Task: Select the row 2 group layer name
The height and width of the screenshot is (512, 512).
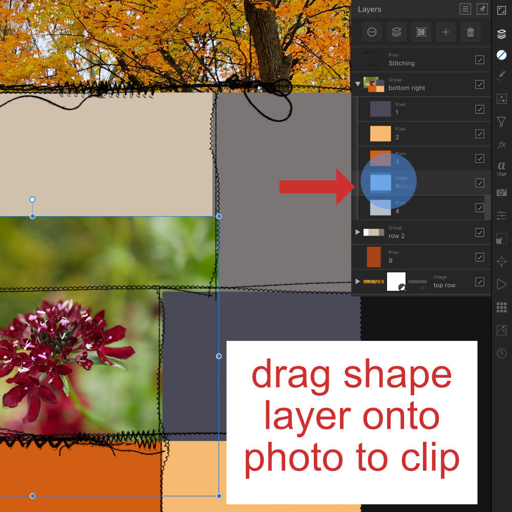Action: [x=396, y=236]
